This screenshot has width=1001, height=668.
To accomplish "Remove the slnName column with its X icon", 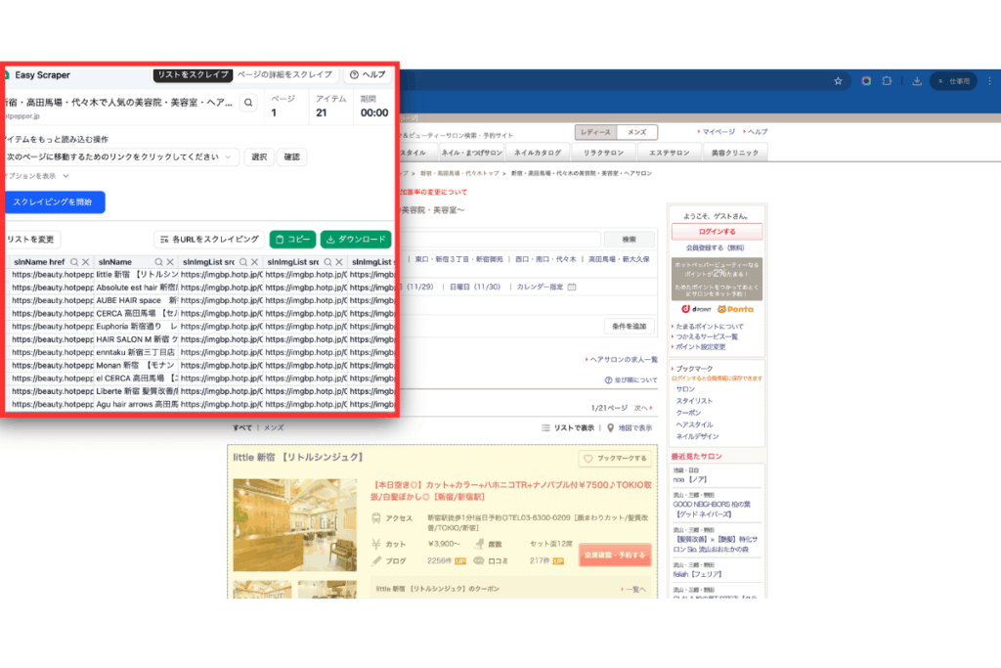I will pyautogui.click(x=170, y=262).
